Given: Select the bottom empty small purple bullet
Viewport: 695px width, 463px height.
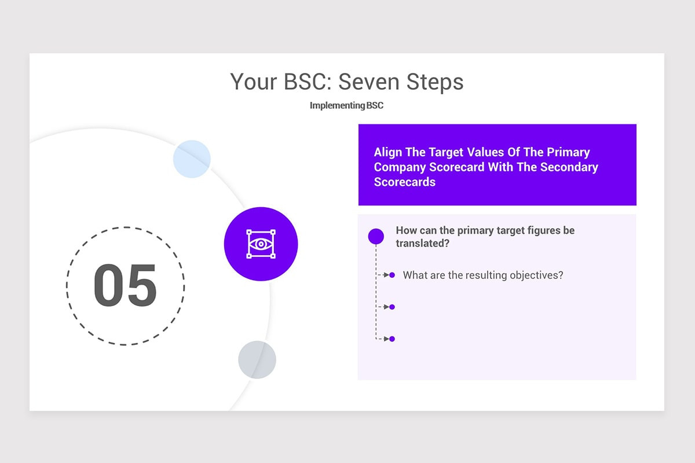Looking at the screenshot, I should pos(392,339).
